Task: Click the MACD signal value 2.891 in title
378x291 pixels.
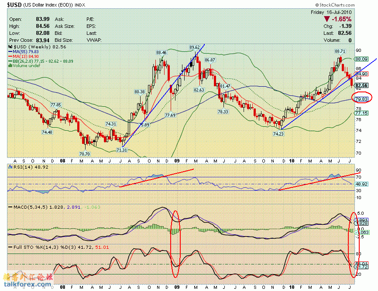Action: (73, 207)
